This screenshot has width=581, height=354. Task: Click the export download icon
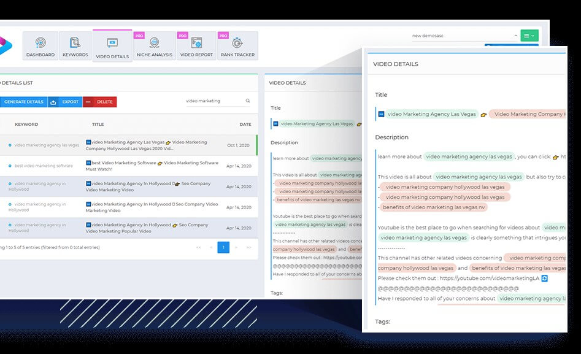click(x=53, y=102)
